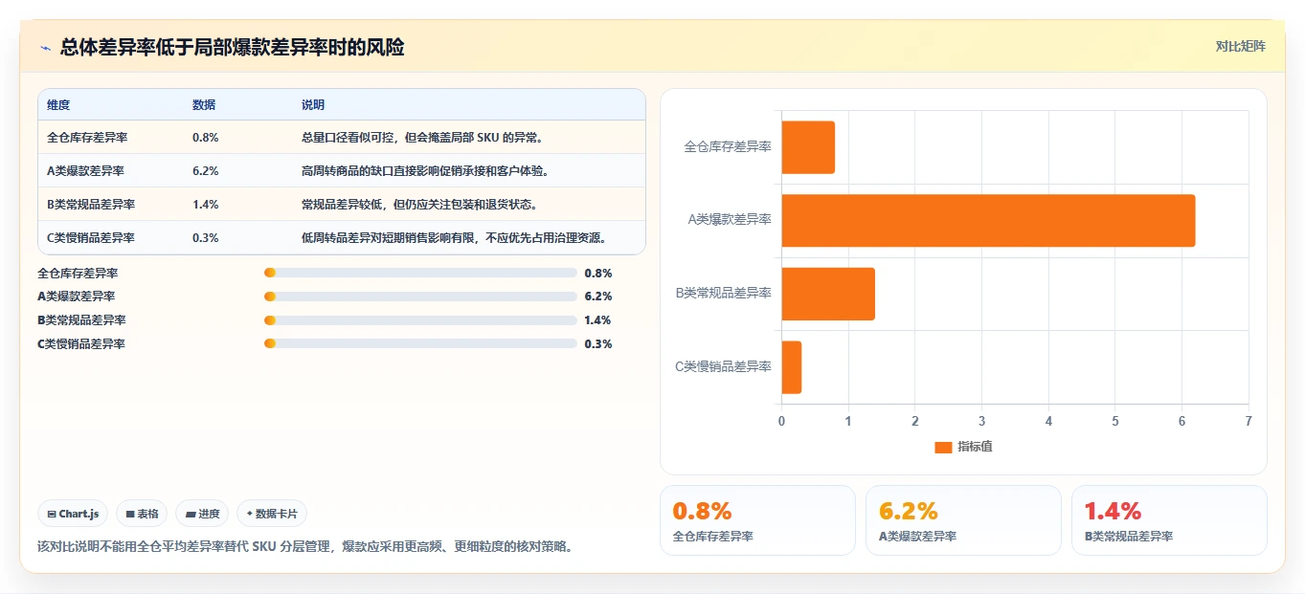This screenshot has width=1305, height=594.
Task: Click the footer note starting 该对比说明
Action: click(x=304, y=547)
